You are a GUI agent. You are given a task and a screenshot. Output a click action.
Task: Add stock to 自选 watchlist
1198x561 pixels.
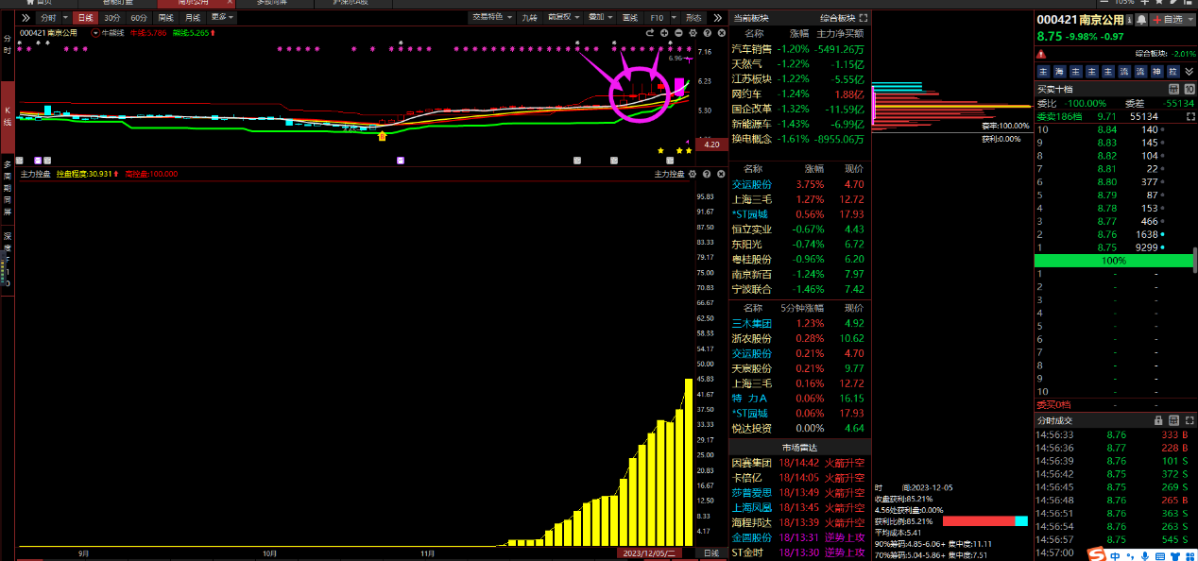(1168, 19)
